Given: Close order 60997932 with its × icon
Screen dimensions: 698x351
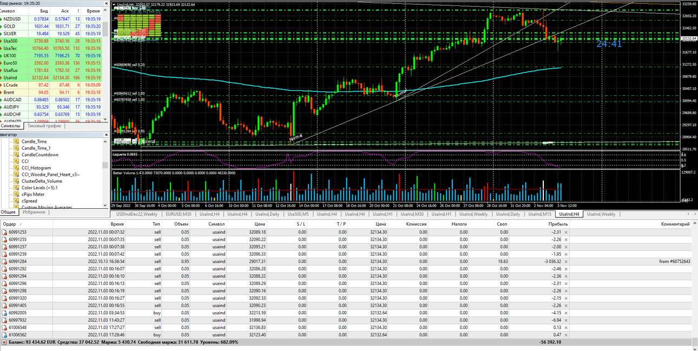Looking at the screenshot, I should point(566,320).
